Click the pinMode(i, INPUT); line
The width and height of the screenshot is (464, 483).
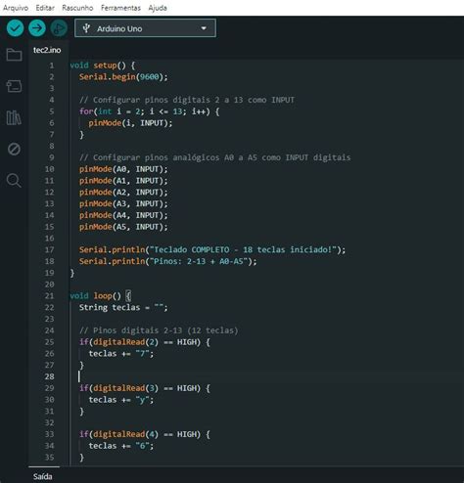point(130,123)
